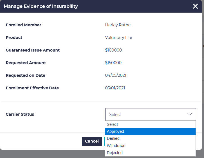
Task: Click the guaranteed issue amount $100000
Action: point(113,50)
